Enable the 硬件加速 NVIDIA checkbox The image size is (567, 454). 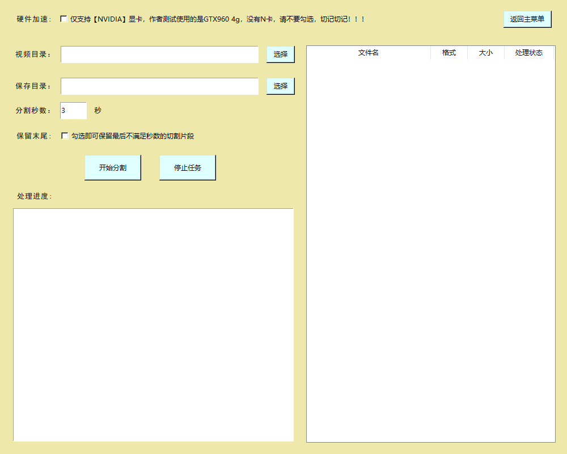(x=64, y=19)
